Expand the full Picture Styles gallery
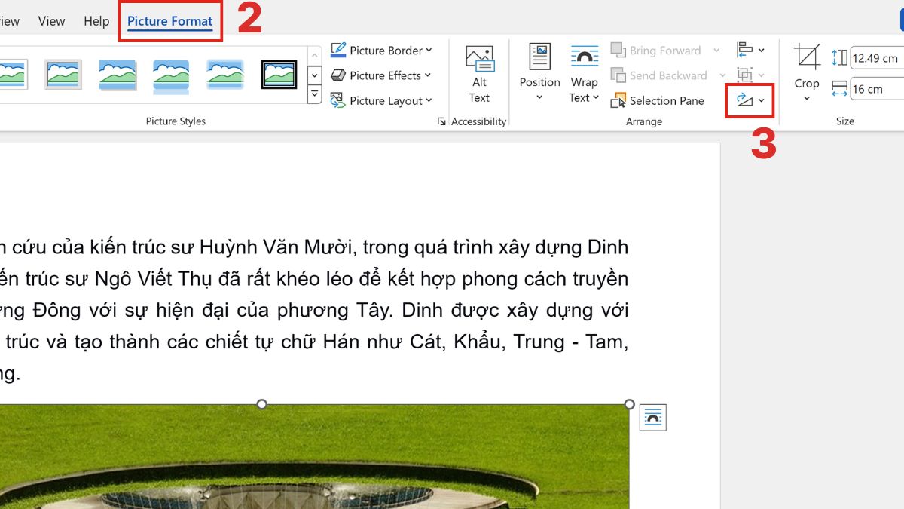 (315, 95)
